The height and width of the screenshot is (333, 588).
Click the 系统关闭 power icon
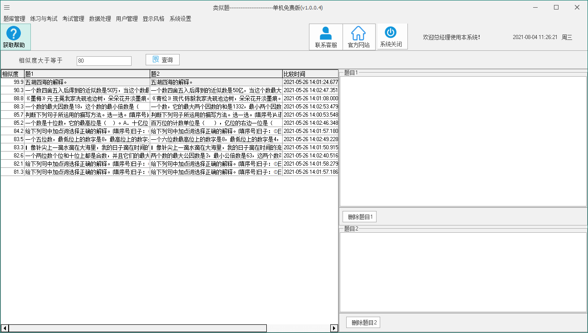point(392,36)
